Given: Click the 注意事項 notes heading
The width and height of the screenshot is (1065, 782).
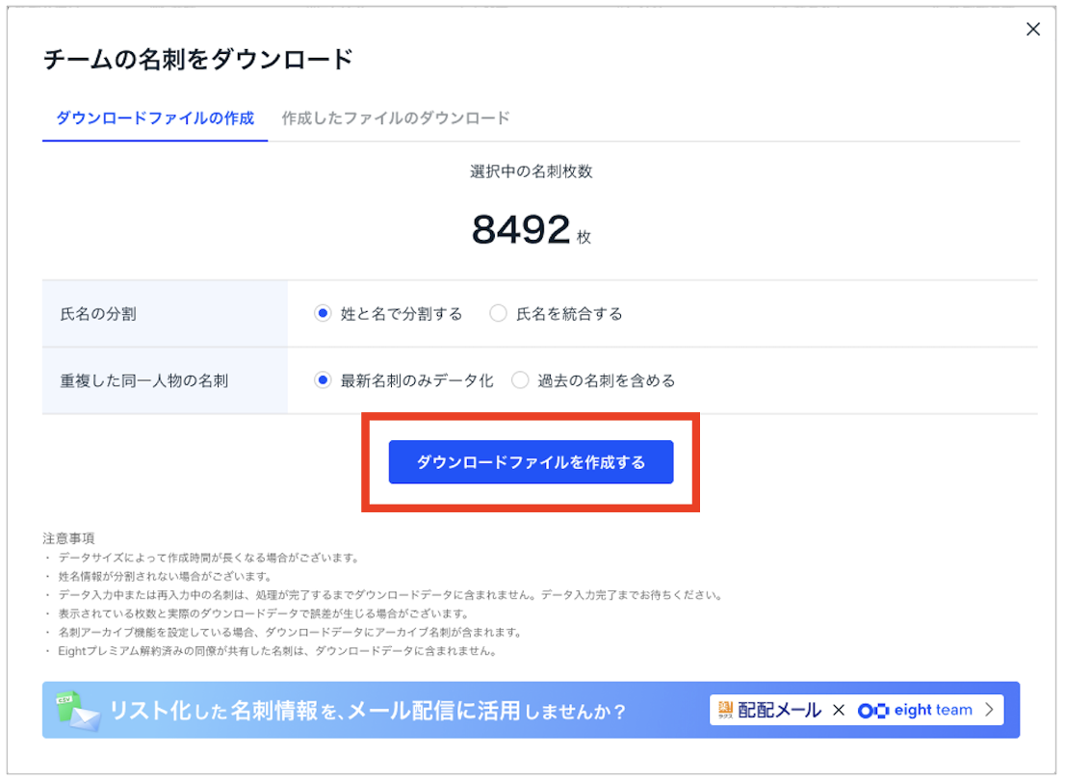Looking at the screenshot, I should (x=69, y=537).
